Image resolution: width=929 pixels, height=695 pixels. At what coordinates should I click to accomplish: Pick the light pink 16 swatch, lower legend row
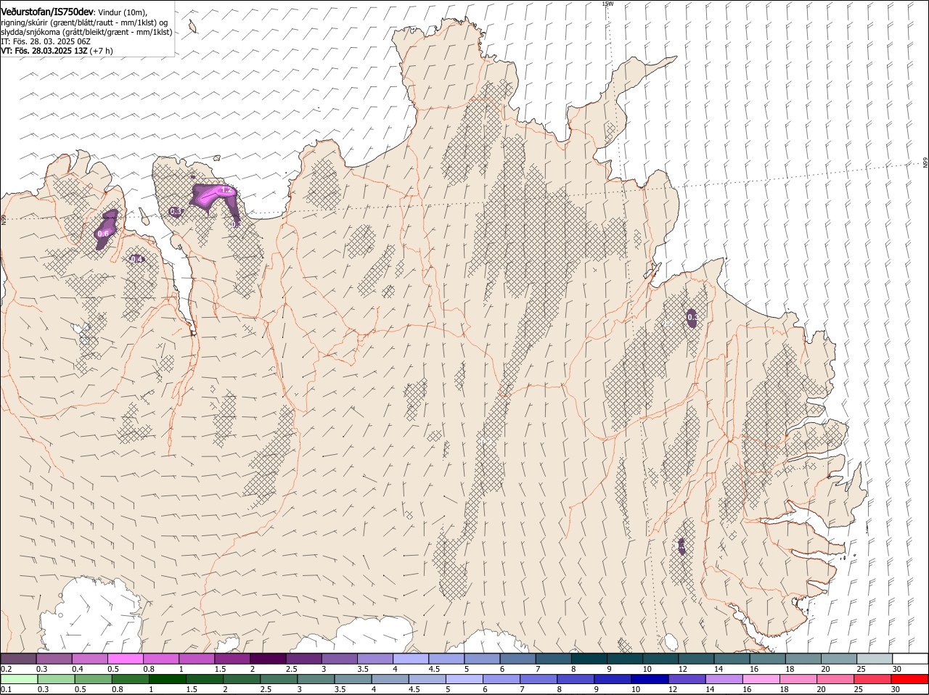point(761,680)
